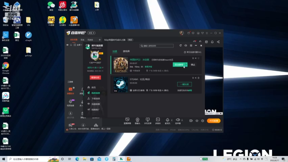Share the STEAM entry
This screenshot has height=162, width=288.
point(195,78)
